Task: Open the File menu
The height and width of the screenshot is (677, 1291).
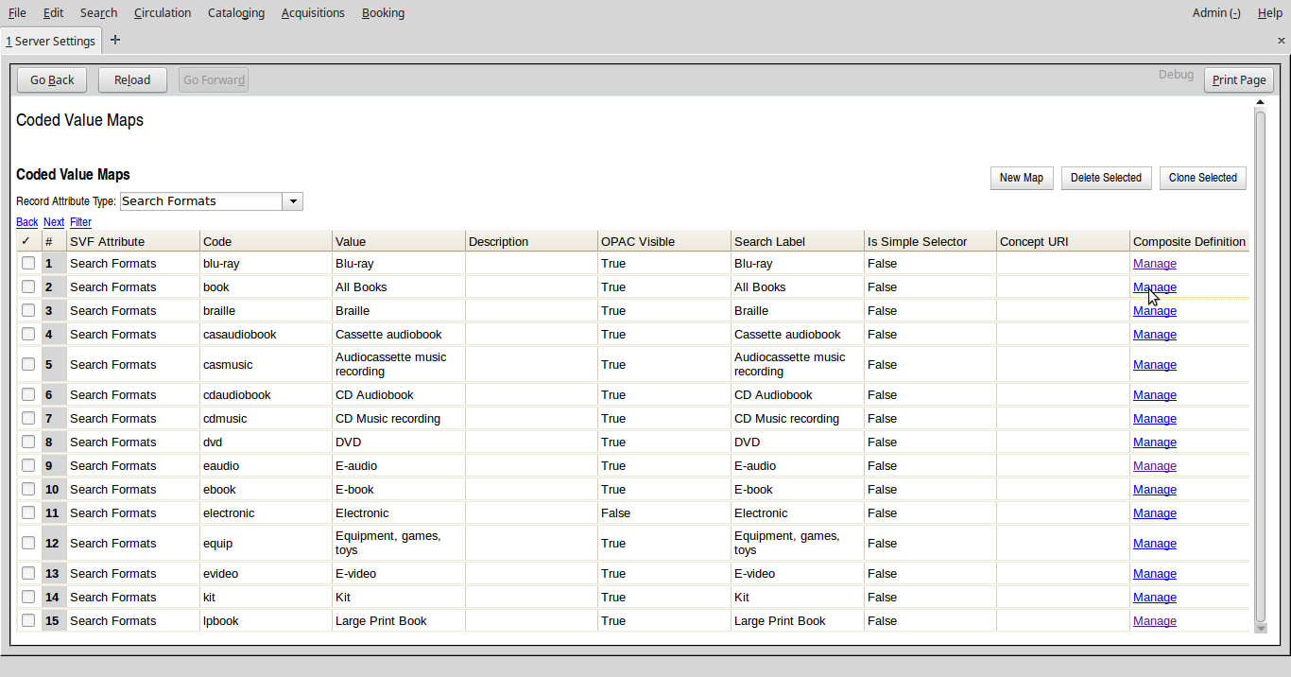Action: click(x=17, y=12)
